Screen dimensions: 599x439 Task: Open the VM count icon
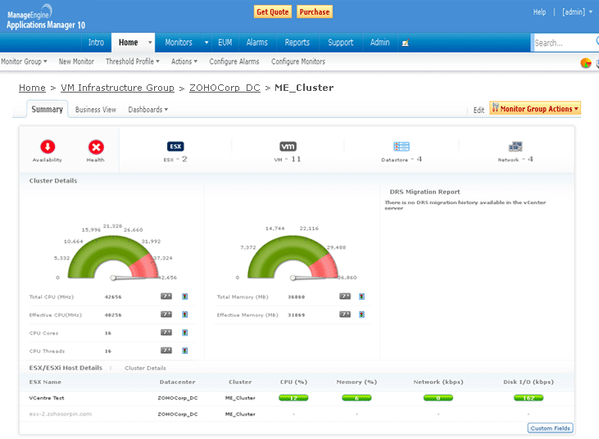click(x=288, y=147)
